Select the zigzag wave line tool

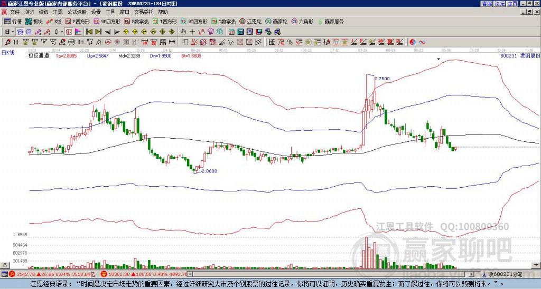231,42
